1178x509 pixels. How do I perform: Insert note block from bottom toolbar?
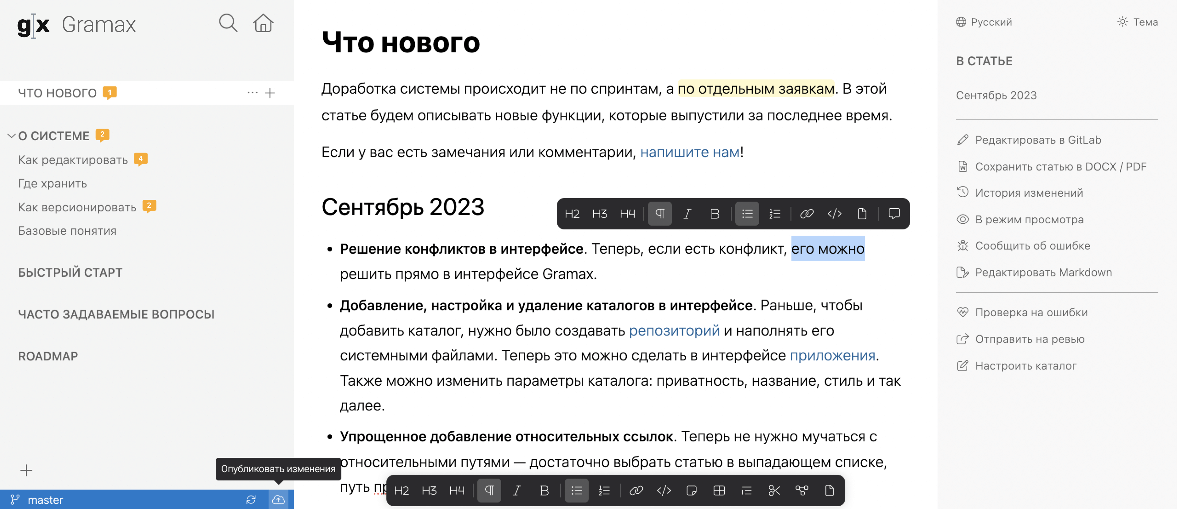point(691,491)
